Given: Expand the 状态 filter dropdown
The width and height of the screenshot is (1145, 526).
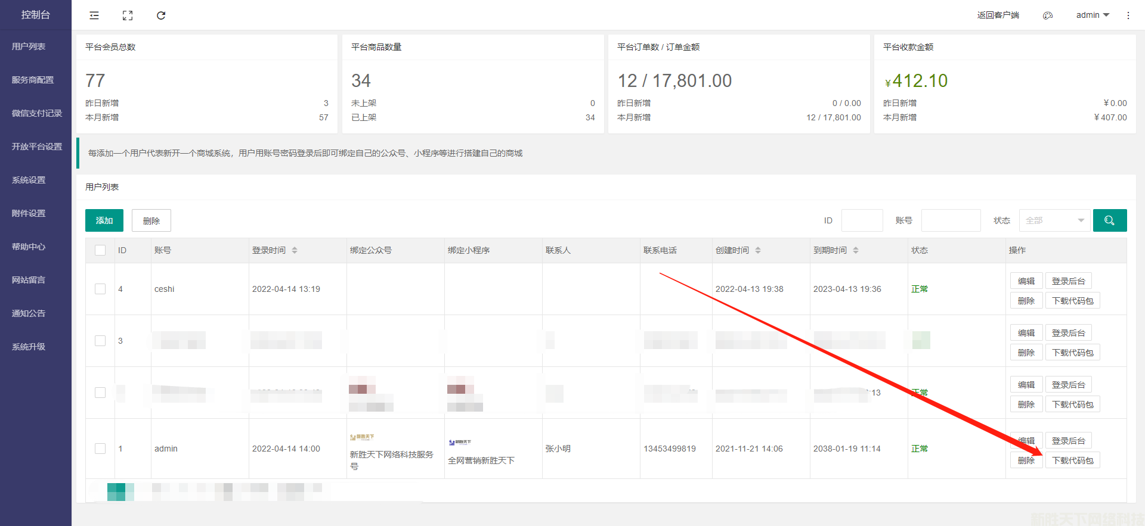Looking at the screenshot, I should click(x=1054, y=220).
